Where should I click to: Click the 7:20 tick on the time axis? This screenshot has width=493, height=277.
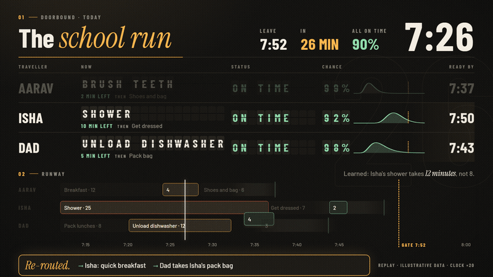click(128, 244)
